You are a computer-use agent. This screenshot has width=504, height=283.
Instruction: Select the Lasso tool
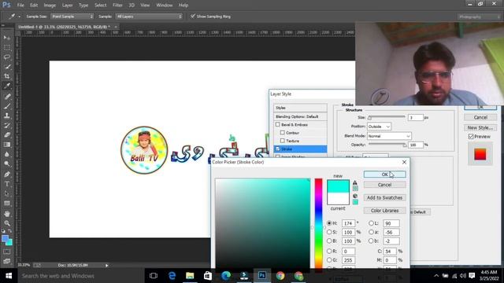click(x=7, y=57)
